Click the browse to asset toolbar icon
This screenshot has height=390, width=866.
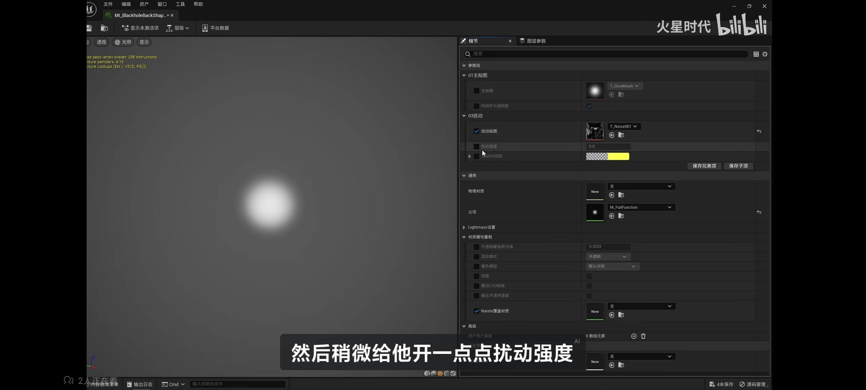tap(104, 28)
